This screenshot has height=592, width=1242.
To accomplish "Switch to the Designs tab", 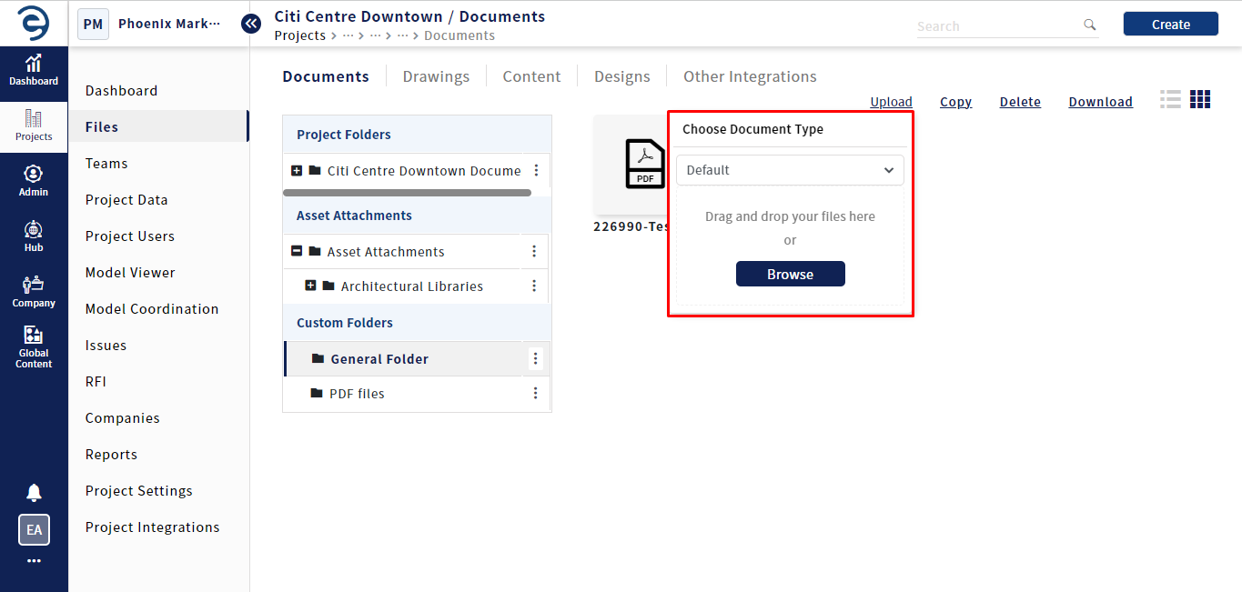I will click(x=622, y=76).
